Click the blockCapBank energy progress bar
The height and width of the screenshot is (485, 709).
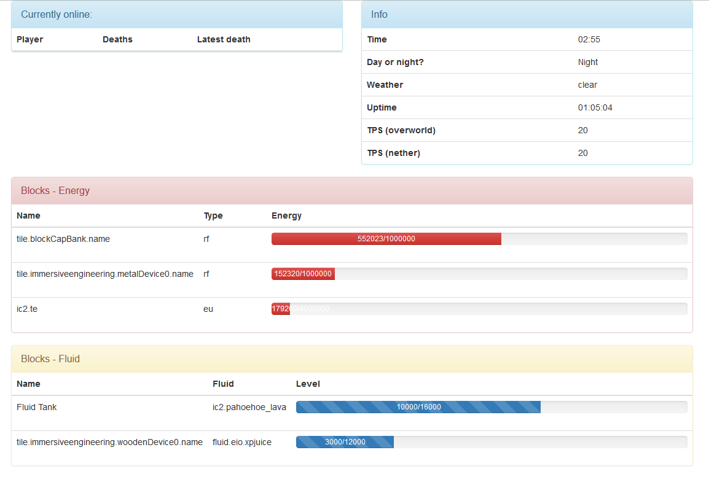pyautogui.click(x=479, y=239)
